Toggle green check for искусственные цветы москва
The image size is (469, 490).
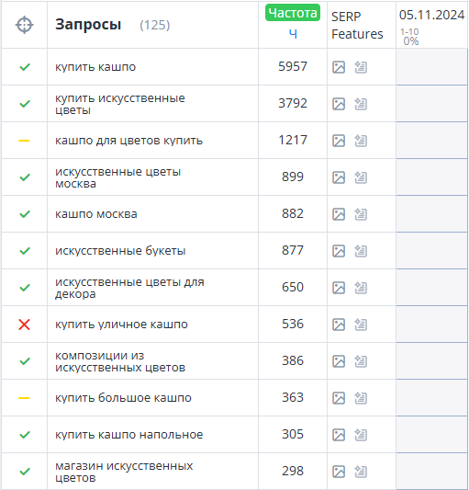[25, 177]
